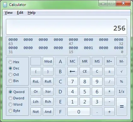133x122 pixels.
Task: Click the Calculator title bar icon
Action: pyautogui.click(x=5, y=5)
